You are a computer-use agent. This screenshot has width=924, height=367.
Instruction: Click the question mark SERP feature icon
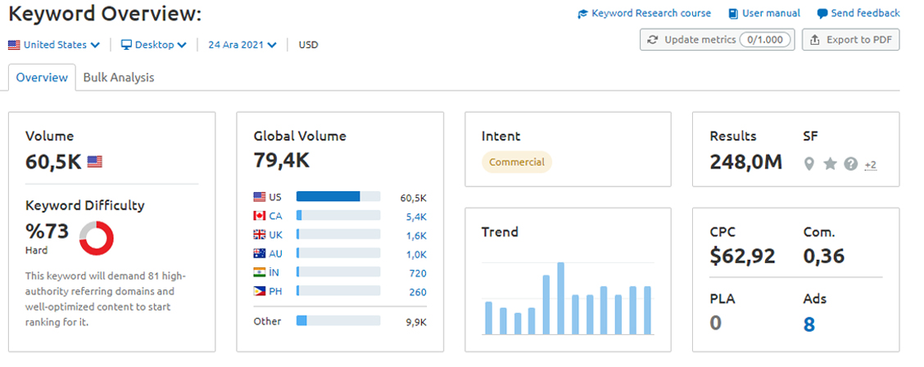click(850, 164)
